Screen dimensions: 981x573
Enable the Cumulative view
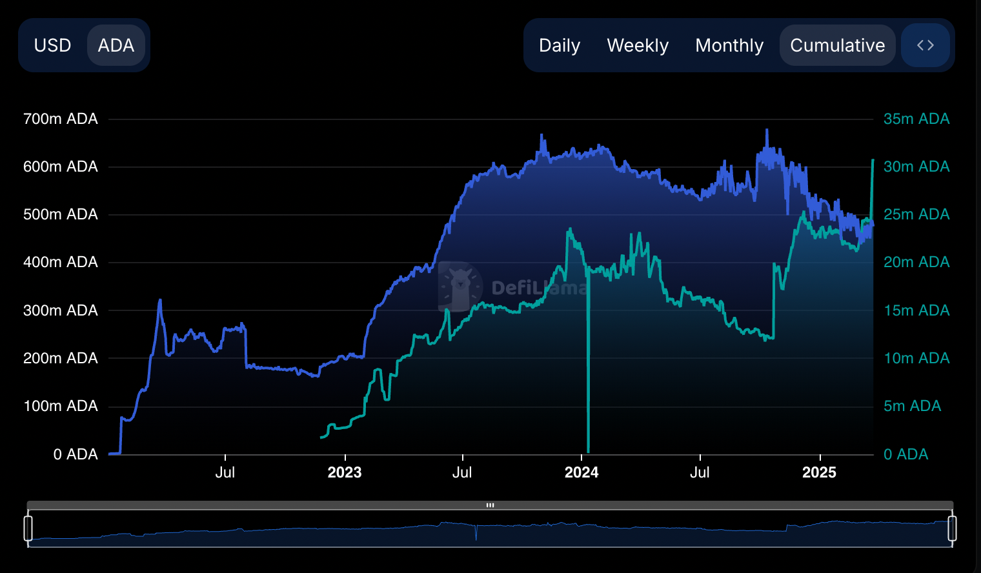837,45
